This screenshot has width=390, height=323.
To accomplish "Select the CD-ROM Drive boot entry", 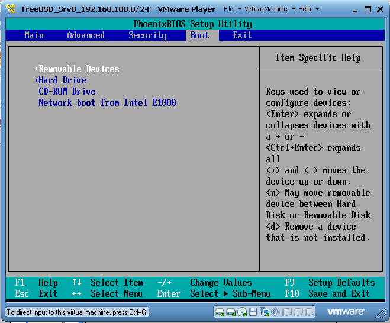I will tap(67, 92).
